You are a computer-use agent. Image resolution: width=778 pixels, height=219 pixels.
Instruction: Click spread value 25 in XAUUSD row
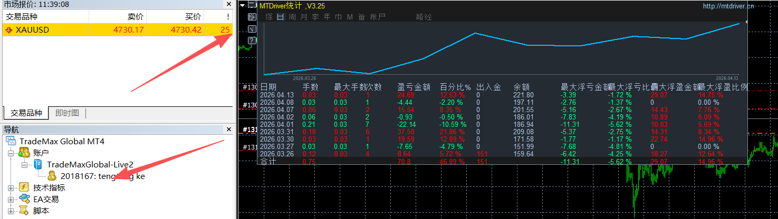click(225, 30)
